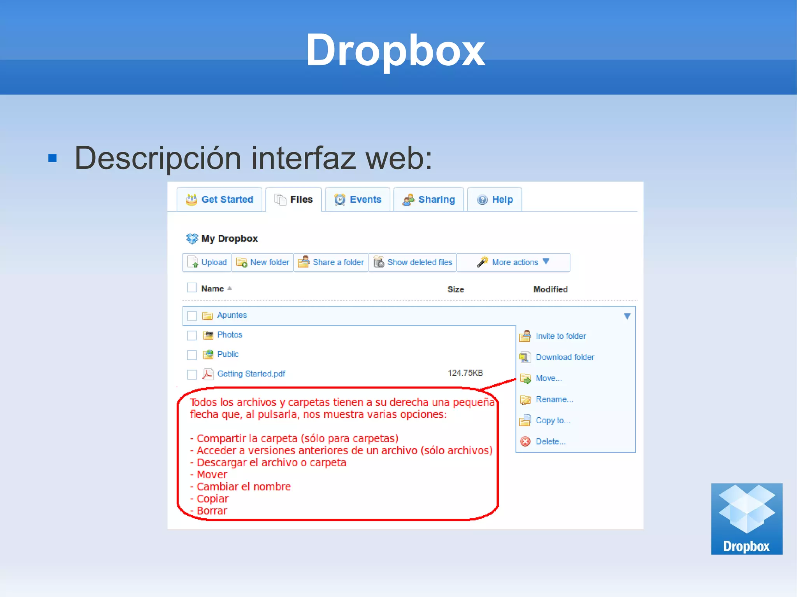Screen dimensions: 797x597
Task: Click the Get Started cake icon
Action: pos(191,200)
